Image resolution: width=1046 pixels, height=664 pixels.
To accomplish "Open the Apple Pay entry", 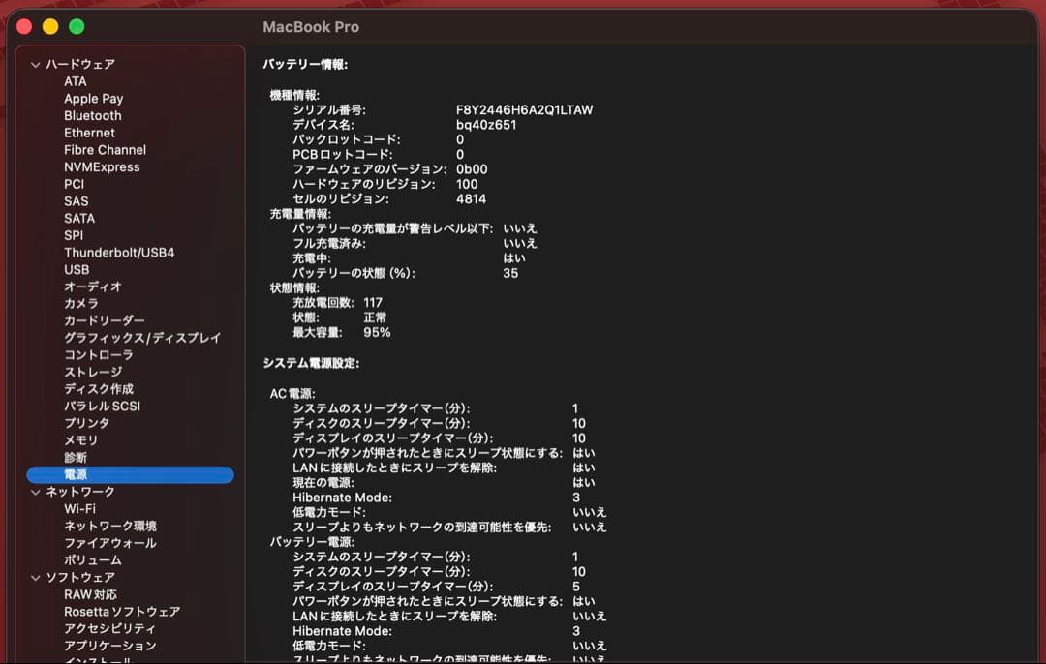I will coord(93,99).
